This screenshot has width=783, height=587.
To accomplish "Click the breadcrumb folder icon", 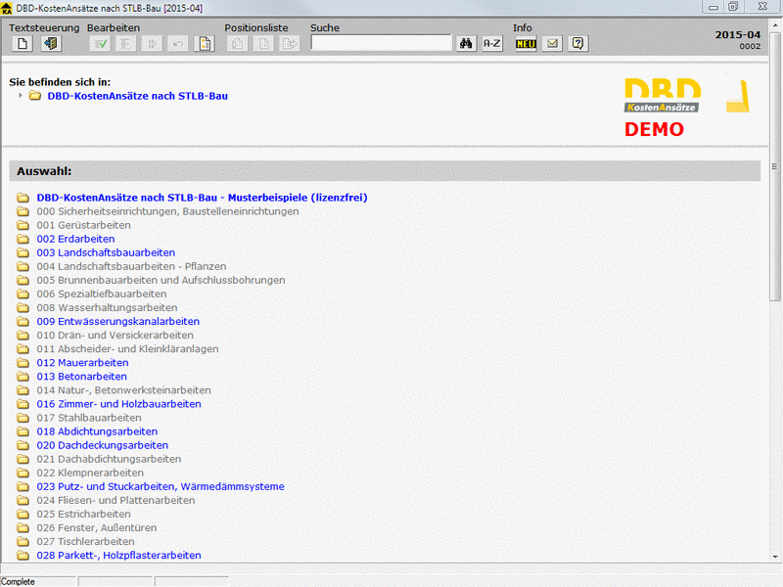I will point(35,95).
